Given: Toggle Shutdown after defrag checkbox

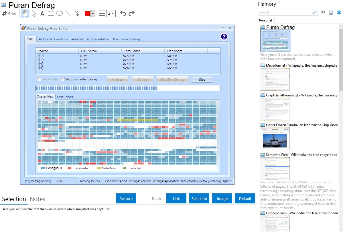Looking at the screenshot, I should click(63, 79).
